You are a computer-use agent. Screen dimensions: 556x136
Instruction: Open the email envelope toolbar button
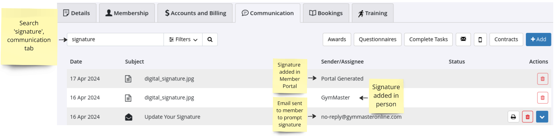tap(463, 39)
